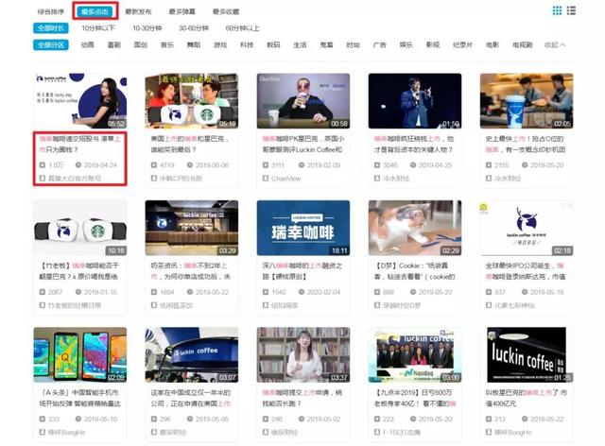Open the luckin coffee black sign thumbnail
605x446 pixels.
click(527, 354)
